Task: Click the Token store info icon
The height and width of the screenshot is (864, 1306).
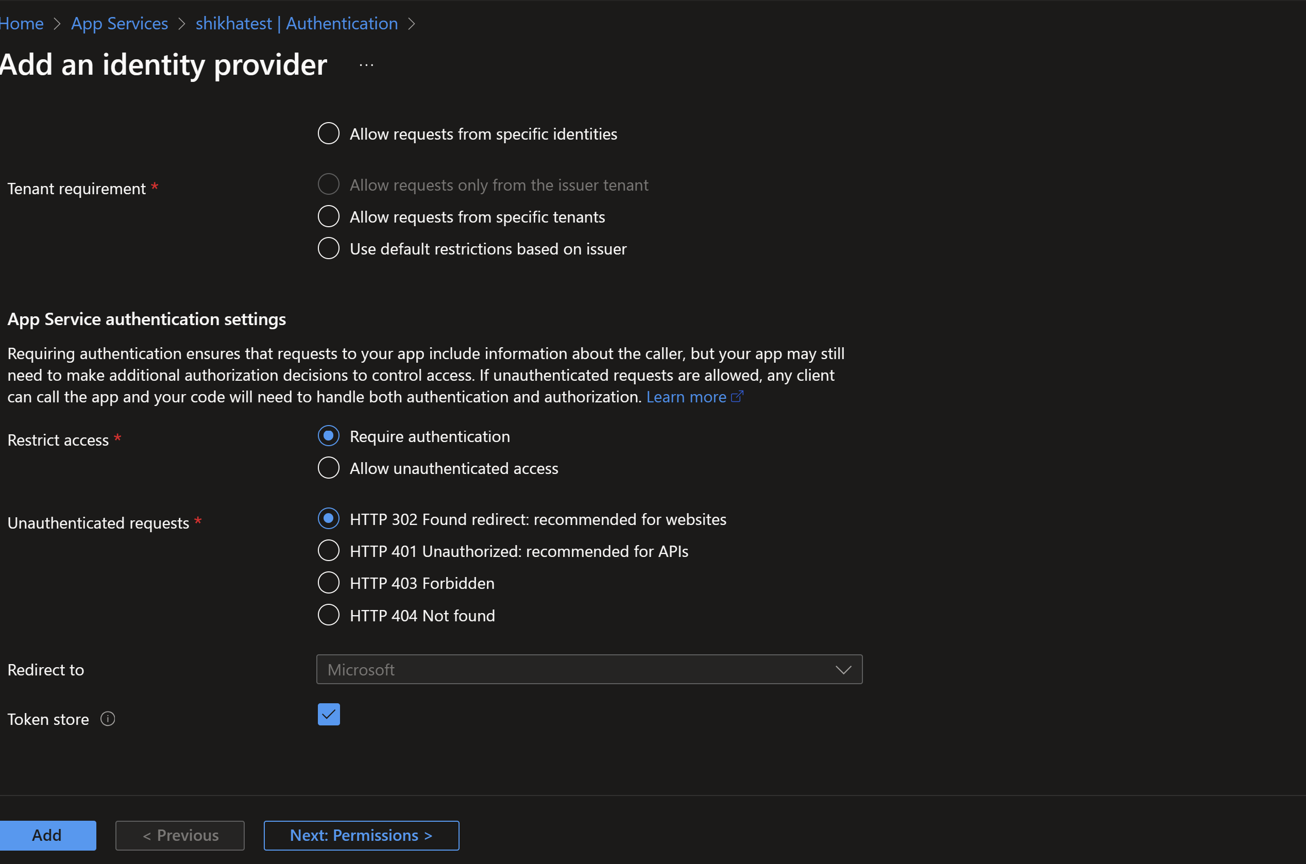Action: point(108,719)
